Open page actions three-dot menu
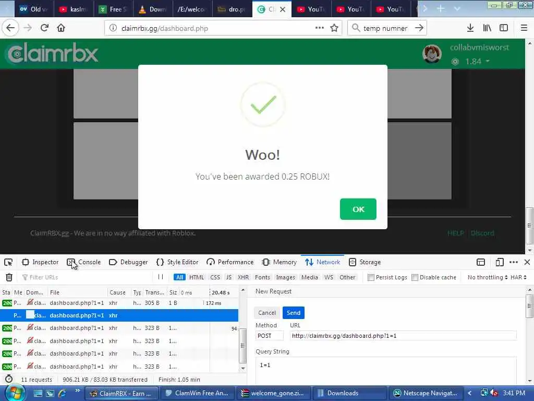This screenshot has width=534, height=401. coord(319,28)
